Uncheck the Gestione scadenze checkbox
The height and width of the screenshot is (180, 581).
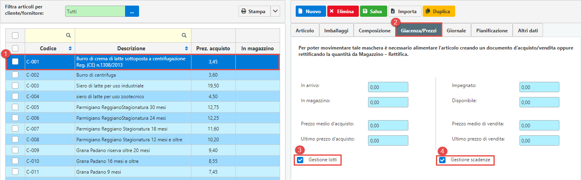pyautogui.click(x=442, y=160)
